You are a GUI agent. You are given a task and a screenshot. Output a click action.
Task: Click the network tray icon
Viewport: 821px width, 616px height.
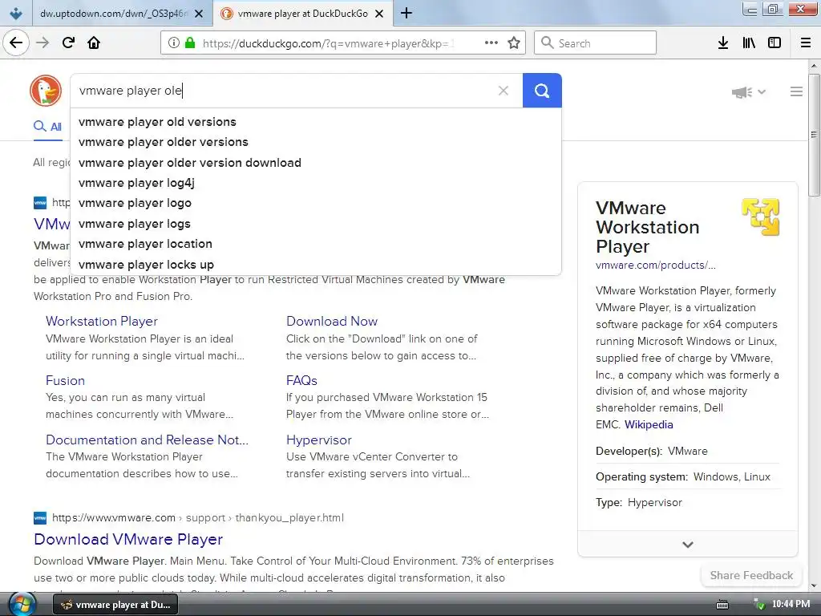[758, 605]
